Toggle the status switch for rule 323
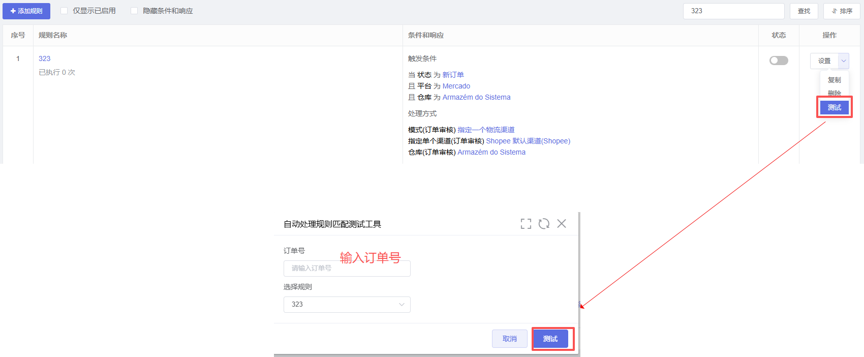Viewport: 864px width, 357px height. [779, 61]
